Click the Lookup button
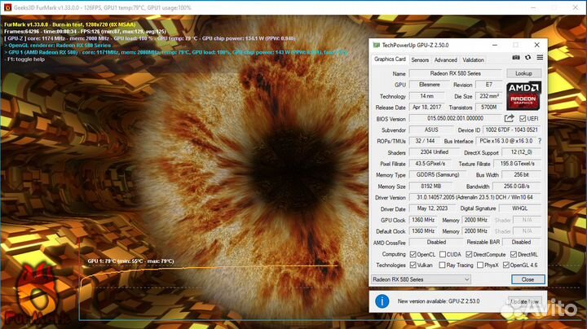 tap(523, 73)
